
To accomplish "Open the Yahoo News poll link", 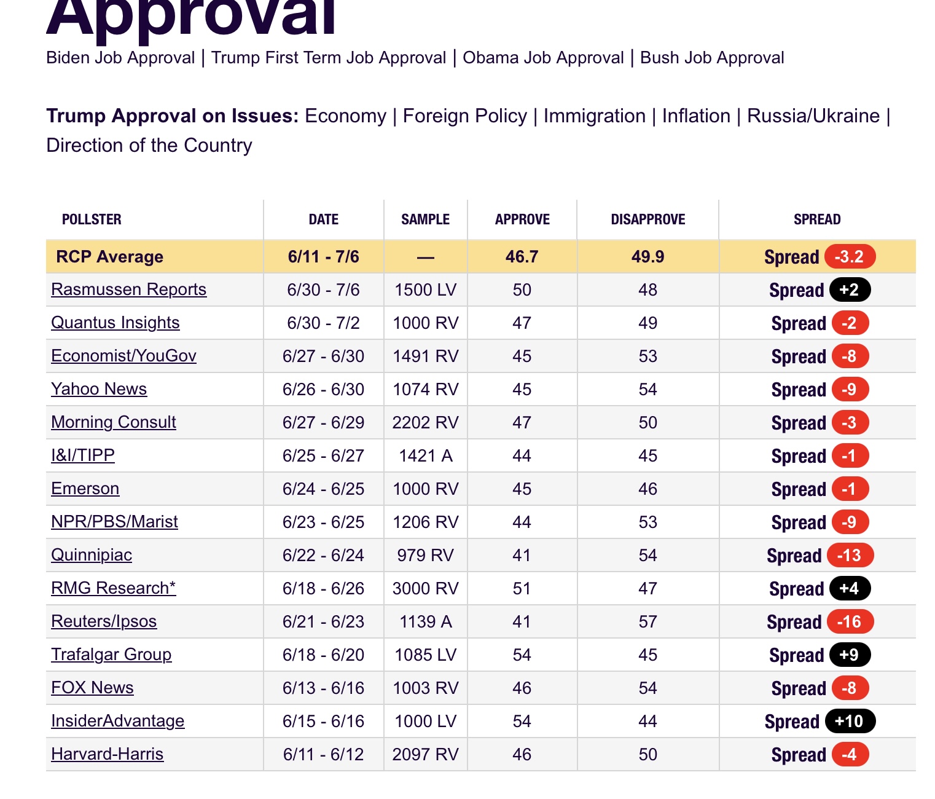I will (99, 389).
